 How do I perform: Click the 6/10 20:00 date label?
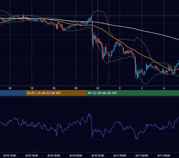pos(76,155)
